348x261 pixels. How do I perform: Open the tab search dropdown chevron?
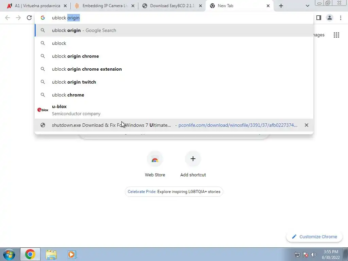[x=307, y=6]
